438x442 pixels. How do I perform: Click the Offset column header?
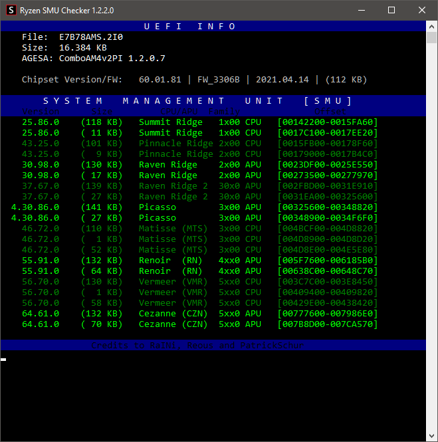tap(330, 112)
